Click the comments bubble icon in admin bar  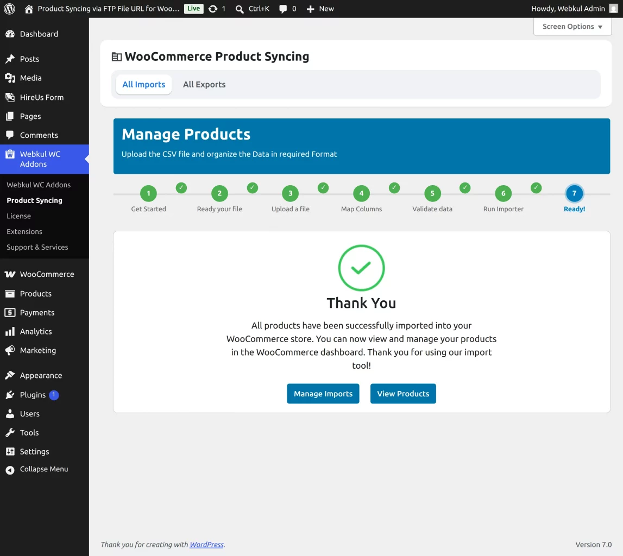point(283,9)
